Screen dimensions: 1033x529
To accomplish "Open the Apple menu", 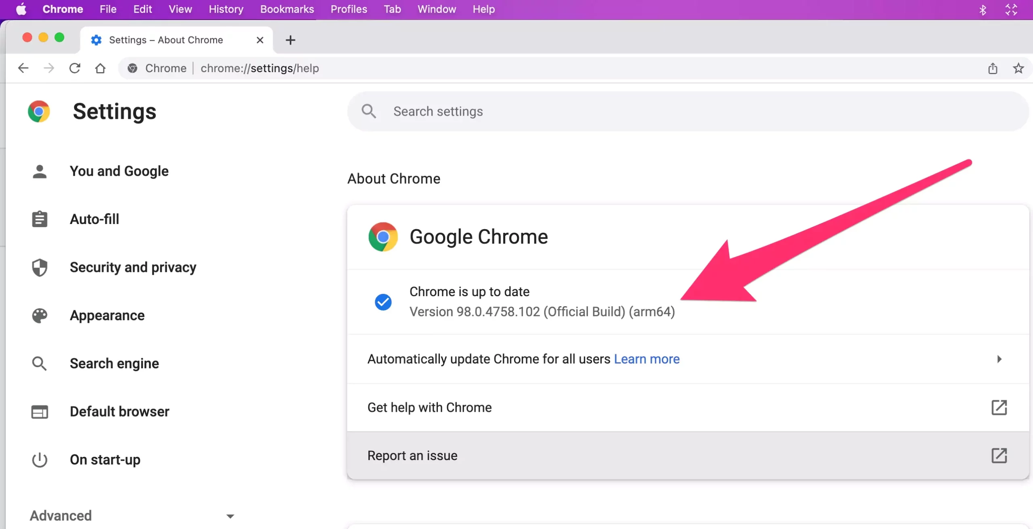I will tap(21, 9).
